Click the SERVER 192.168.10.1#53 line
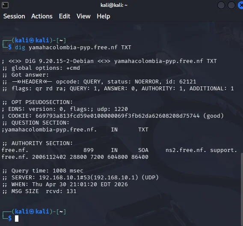 tap(80, 178)
